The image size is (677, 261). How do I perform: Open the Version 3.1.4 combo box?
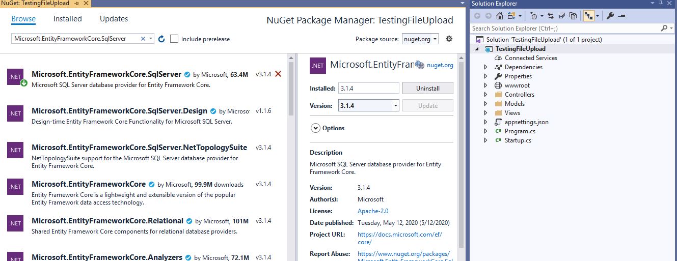click(x=369, y=105)
